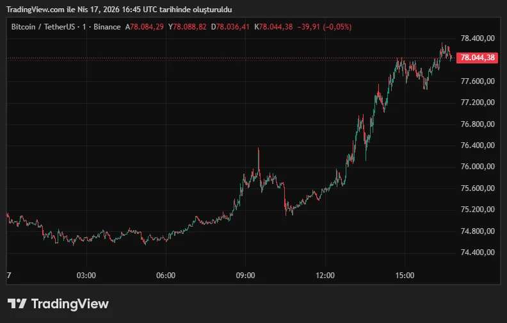Click the 06:00 time axis label

pos(166,276)
